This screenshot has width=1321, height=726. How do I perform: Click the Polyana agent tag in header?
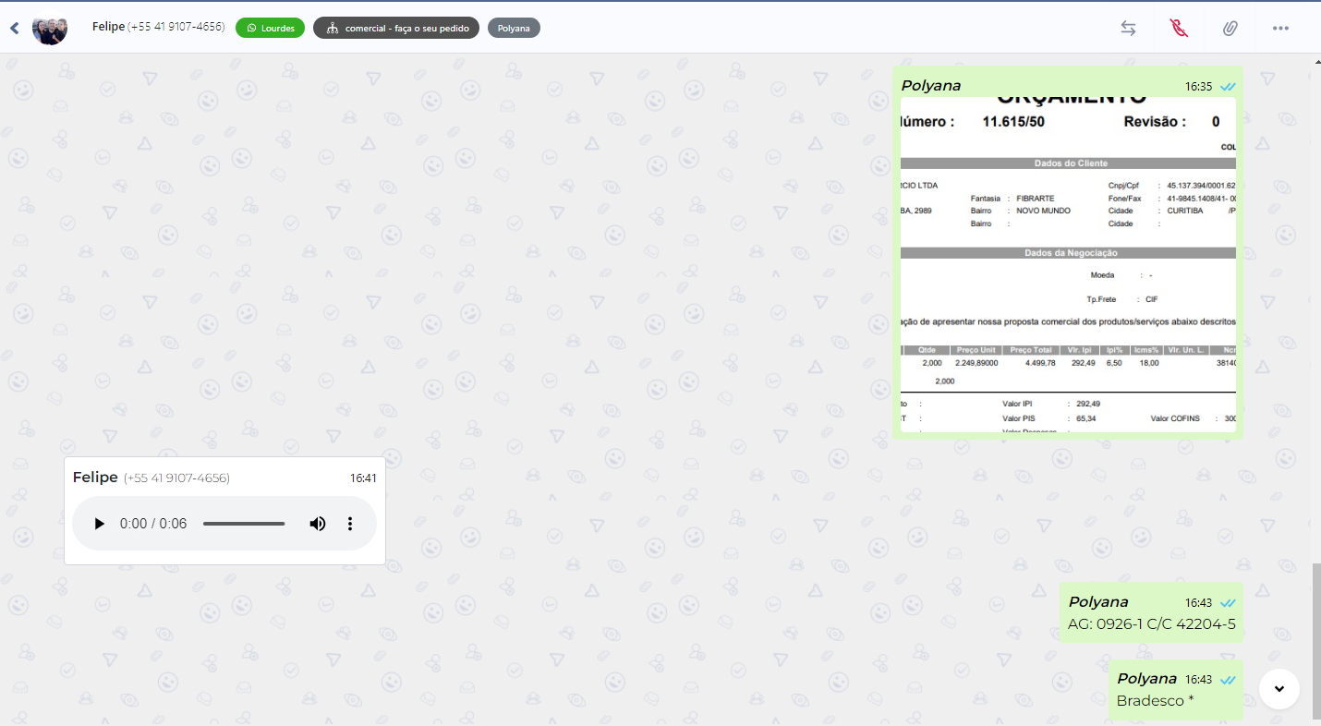pos(514,28)
